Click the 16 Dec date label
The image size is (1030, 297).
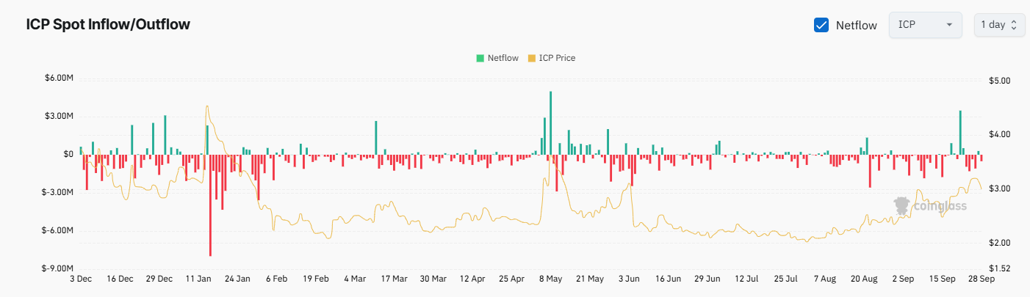tap(120, 279)
